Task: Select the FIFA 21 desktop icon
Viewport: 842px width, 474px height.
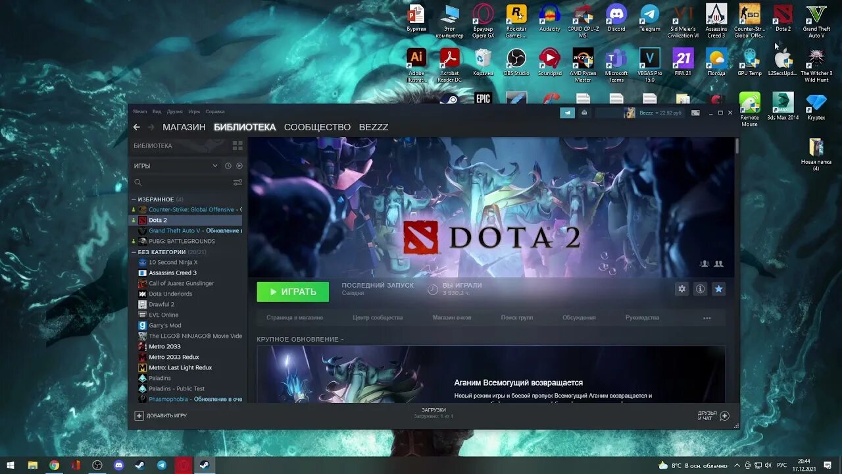Action: point(683,63)
